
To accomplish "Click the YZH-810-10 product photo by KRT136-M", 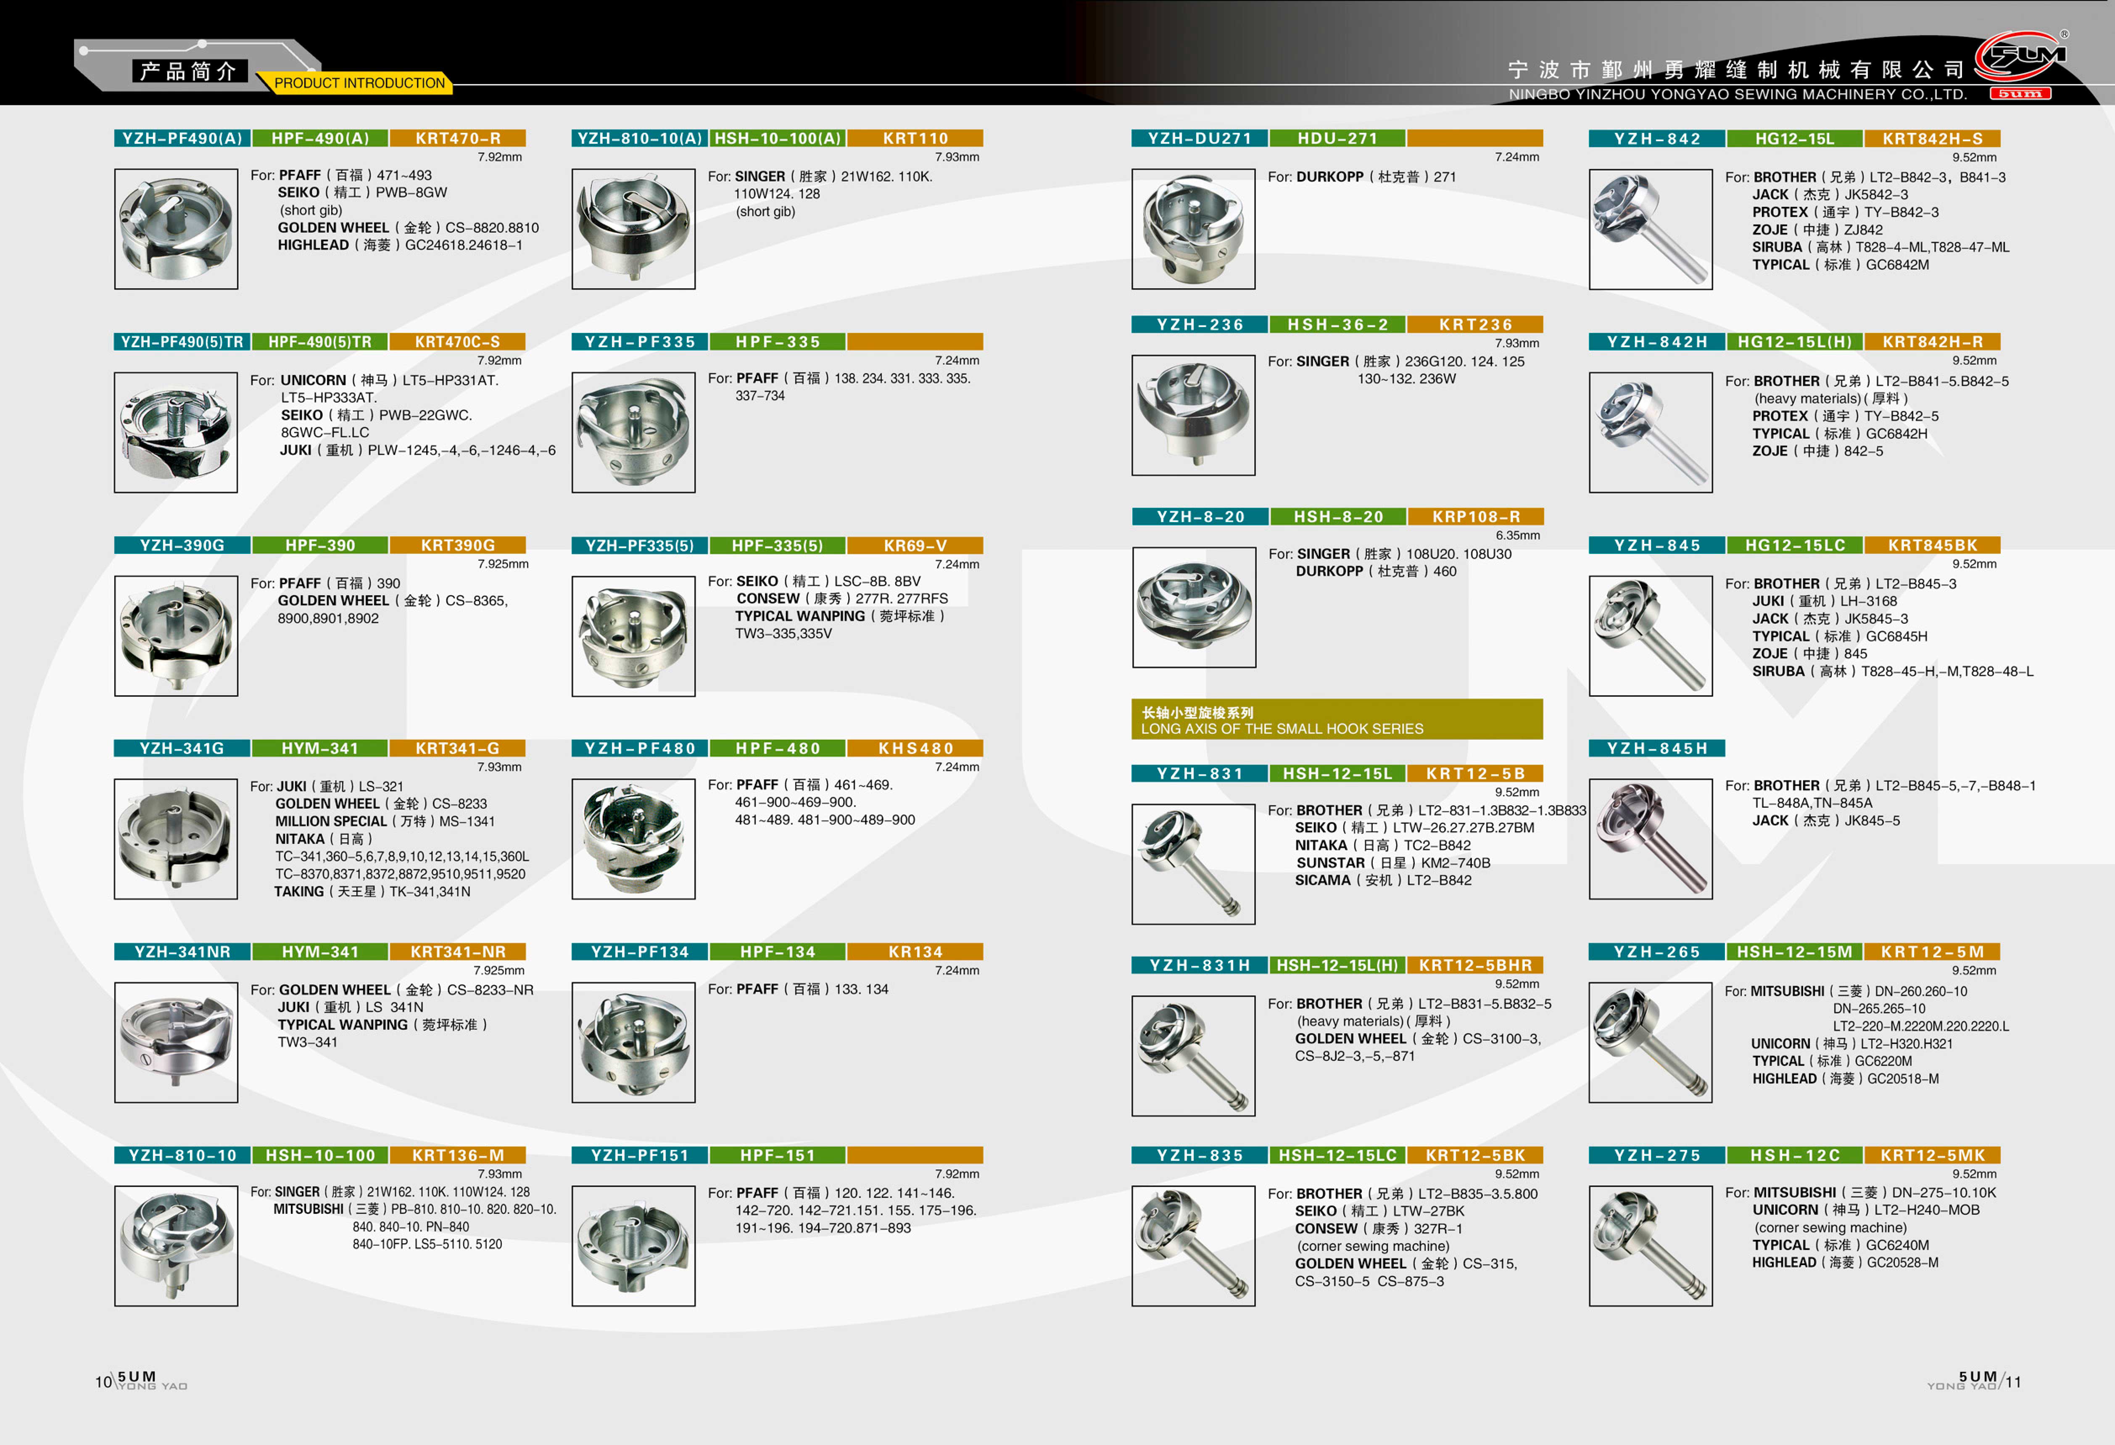I will pyautogui.click(x=177, y=1246).
